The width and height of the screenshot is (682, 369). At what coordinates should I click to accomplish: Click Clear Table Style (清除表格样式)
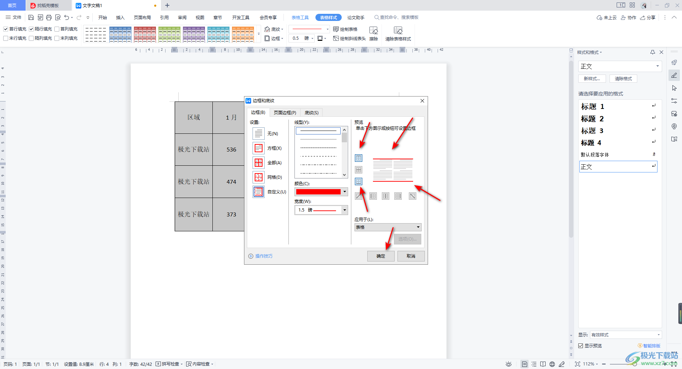point(398,34)
